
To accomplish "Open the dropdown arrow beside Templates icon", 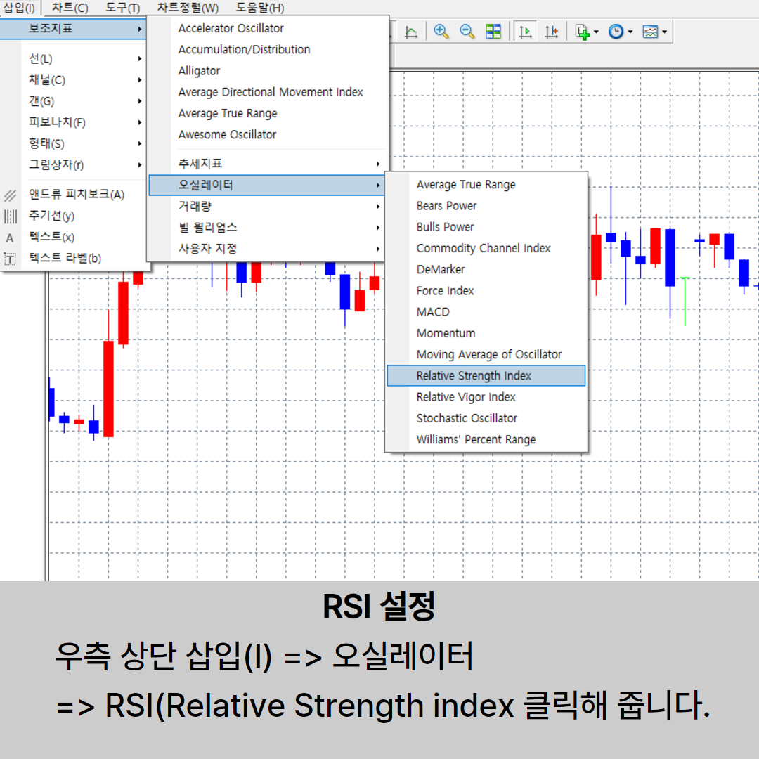I will pos(664,32).
